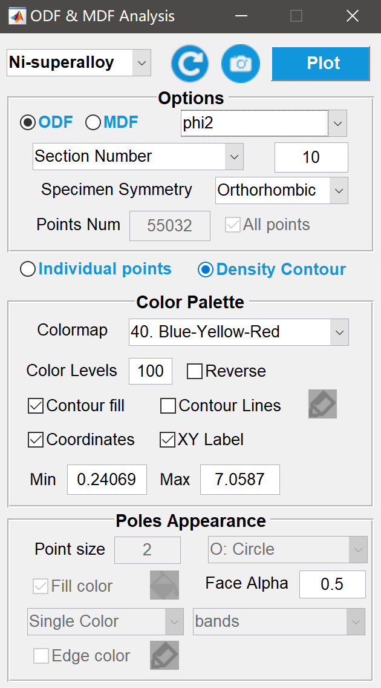Click the contour lines color pencil icon
381x688 pixels.
(322, 405)
